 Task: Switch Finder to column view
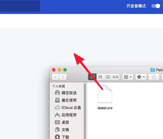click(x=108, y=77)
